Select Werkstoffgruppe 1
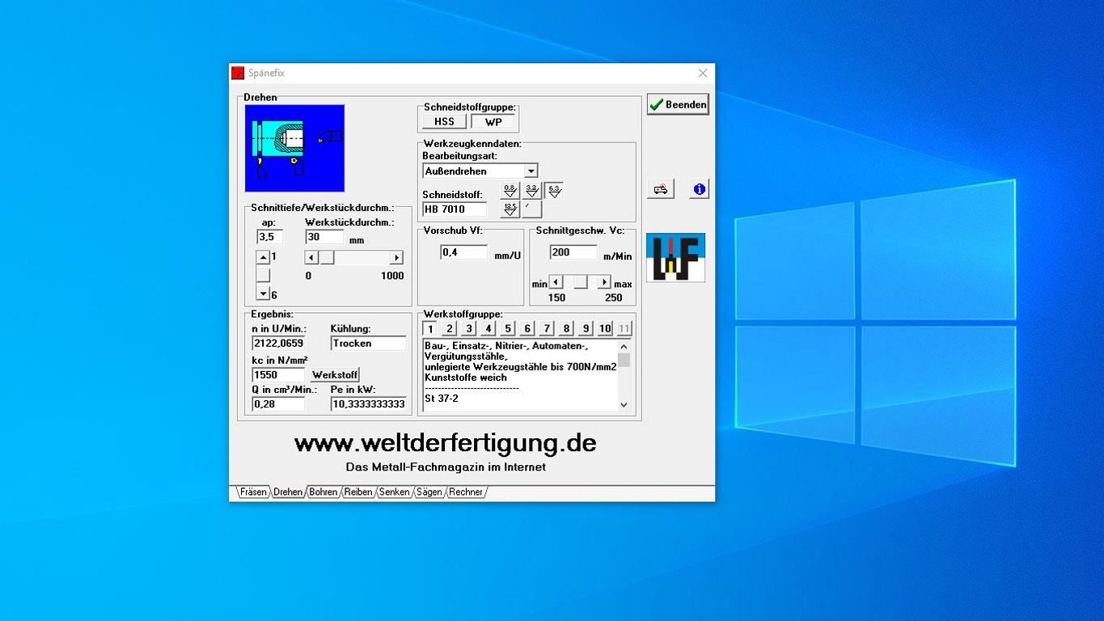Image resolution: width=1104 pixels, height=621 pixels. 430,328
